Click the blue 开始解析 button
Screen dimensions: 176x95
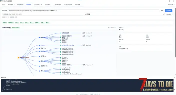(169, 11)
